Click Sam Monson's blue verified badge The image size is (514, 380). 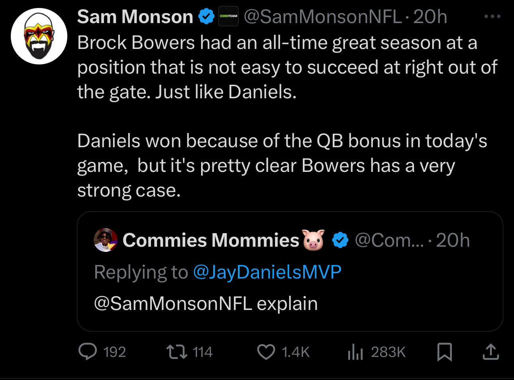point(206,17)
